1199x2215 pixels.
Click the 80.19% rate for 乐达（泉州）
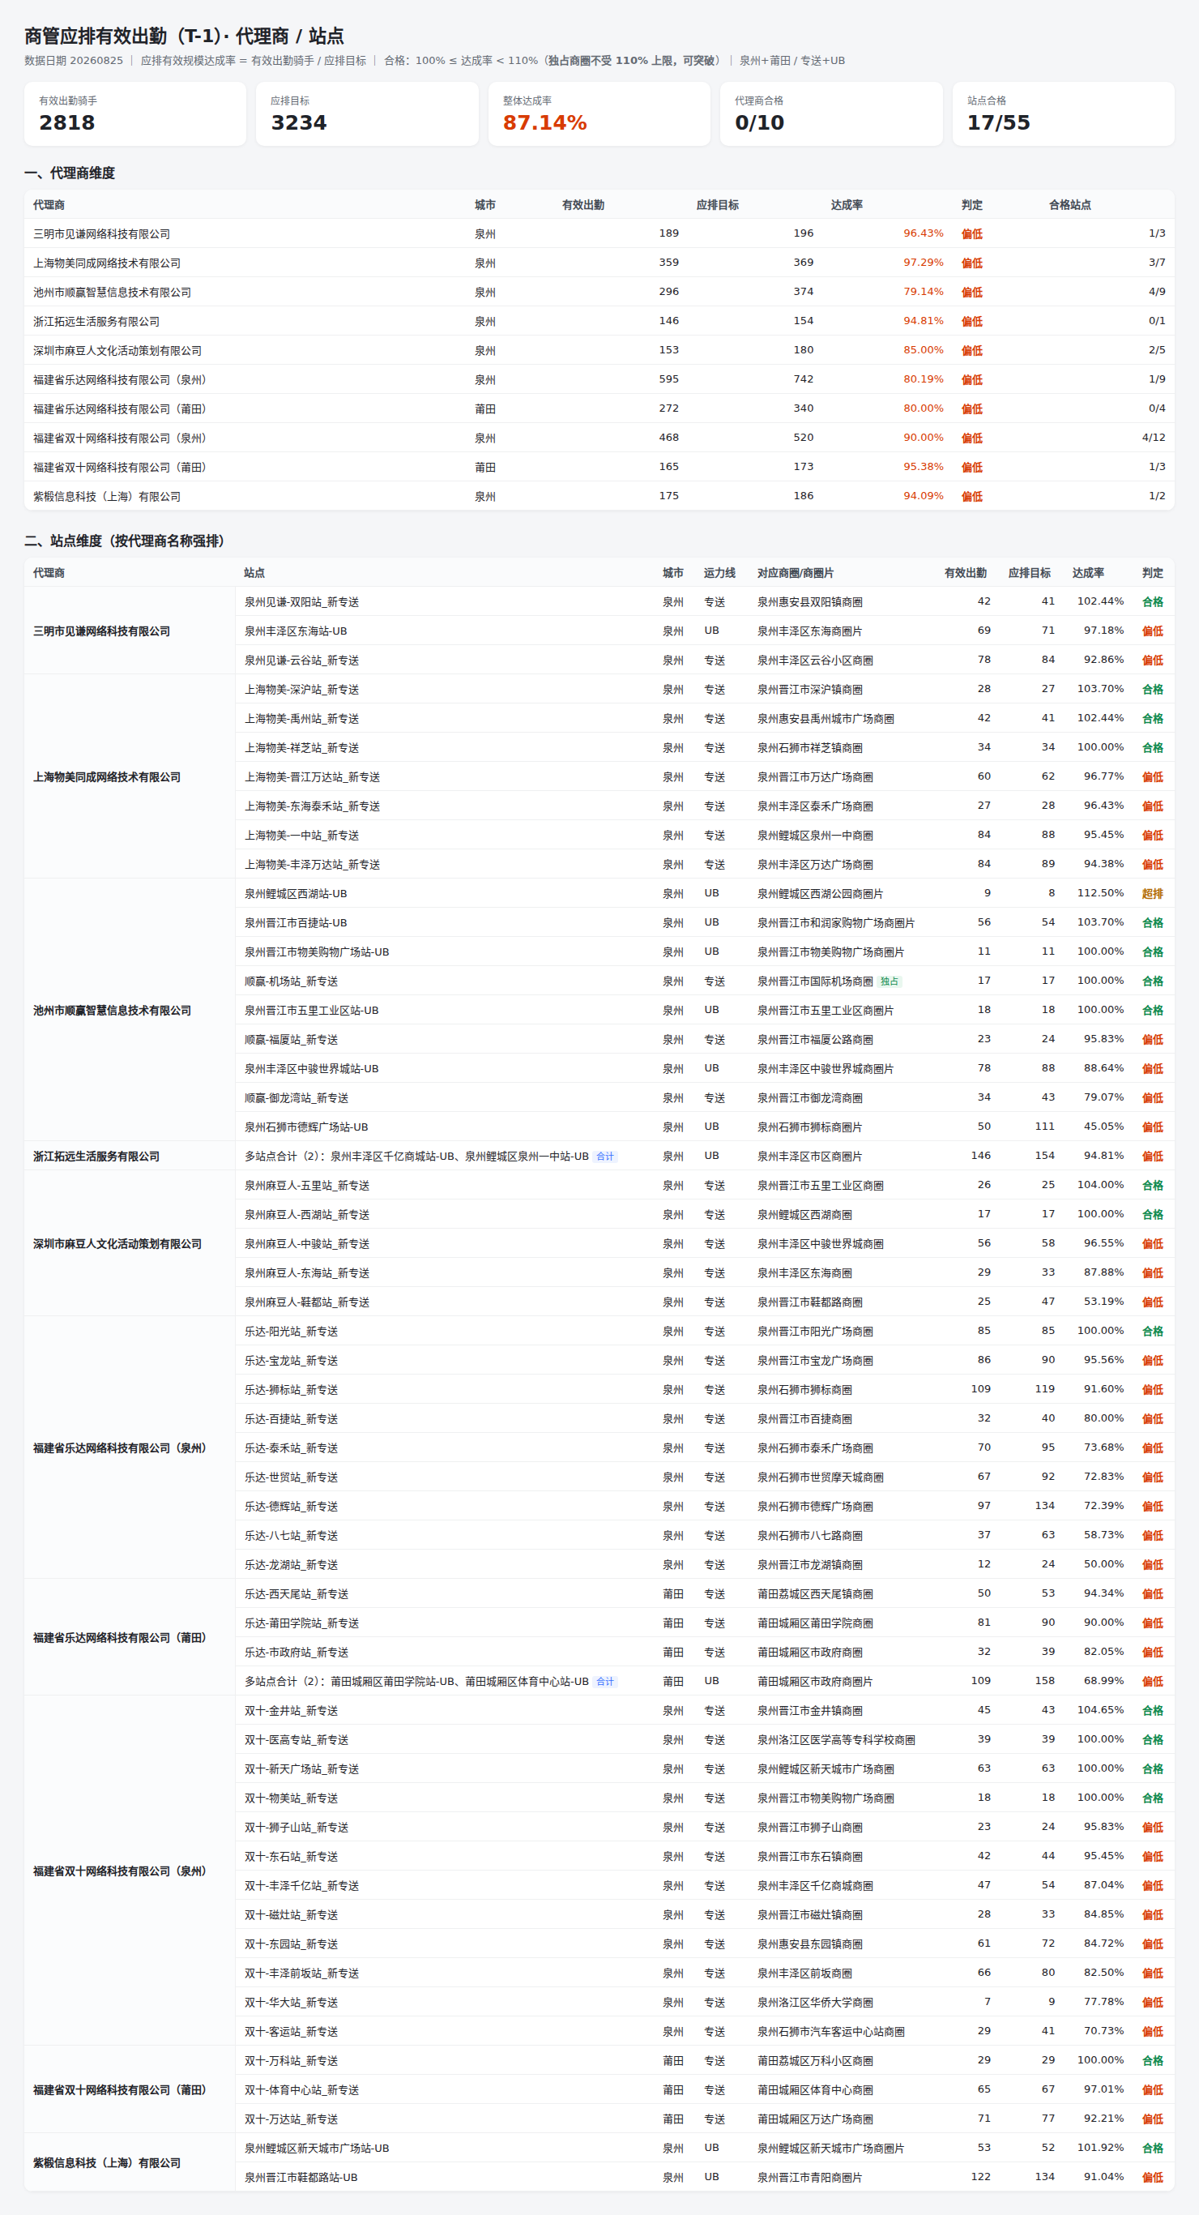[x=923, y=379]
